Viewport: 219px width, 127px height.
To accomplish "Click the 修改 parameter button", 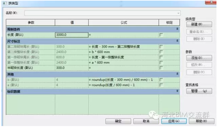I will pos(199,65).
